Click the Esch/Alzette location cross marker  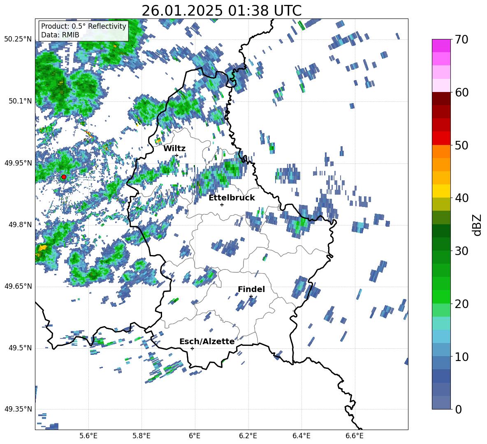pyautogui.click(x=192, y=348)
